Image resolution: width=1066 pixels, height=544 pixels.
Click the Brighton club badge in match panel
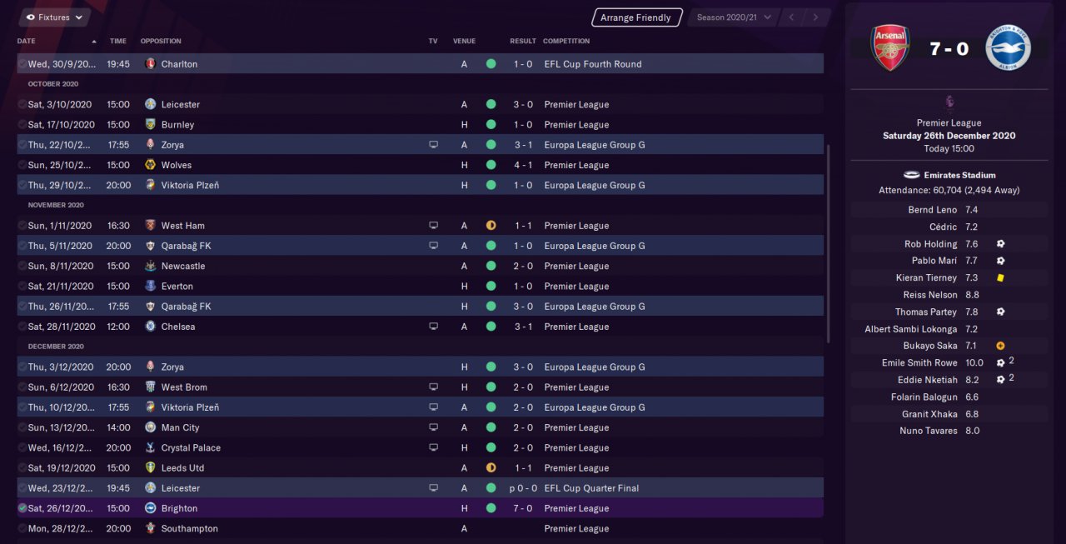1008,48
